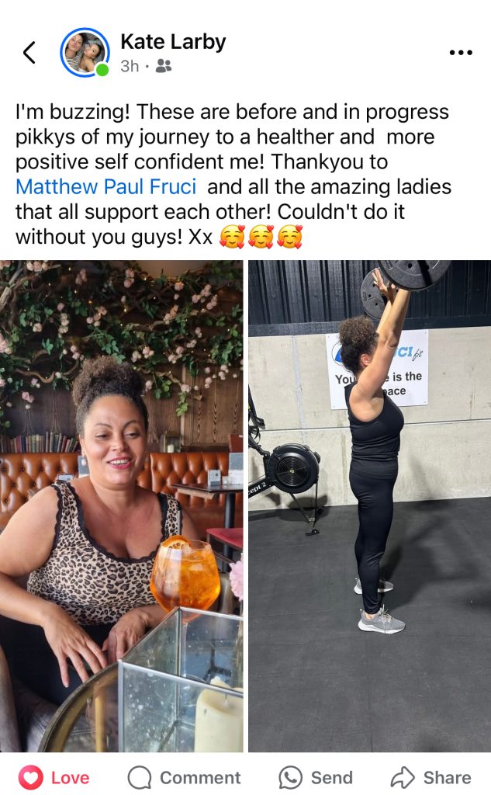This screenshot has width=491, height=795.
Task: Toggle the Love reaction heart icon
Action: tap(31, 777)
